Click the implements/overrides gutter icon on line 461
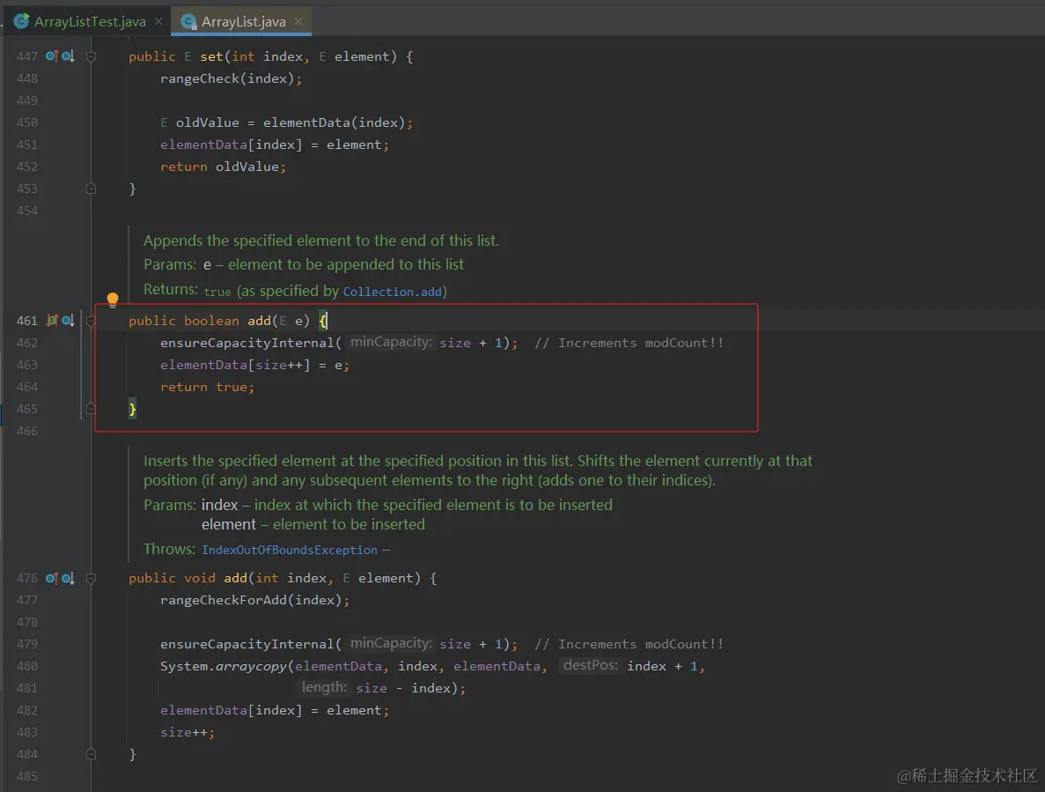This screenshot has width=1045, height=792. click(x=52, y=321)
